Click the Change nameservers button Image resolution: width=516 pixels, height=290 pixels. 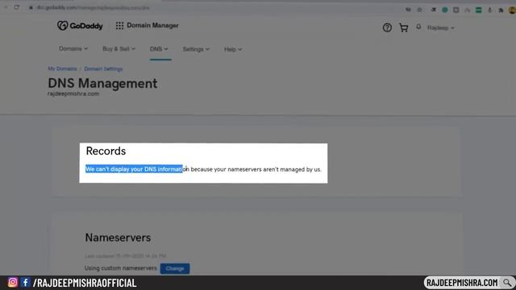pos(175,268)
